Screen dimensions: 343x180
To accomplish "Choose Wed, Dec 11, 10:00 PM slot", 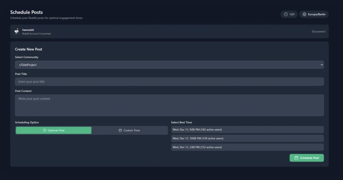I will pyautogui.click(x=247, y=138).
